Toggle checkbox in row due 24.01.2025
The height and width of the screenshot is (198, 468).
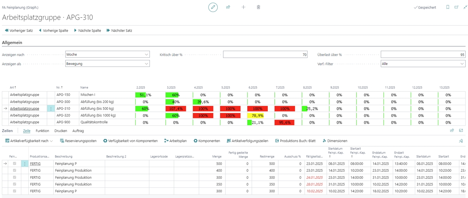tap(15, 177)
